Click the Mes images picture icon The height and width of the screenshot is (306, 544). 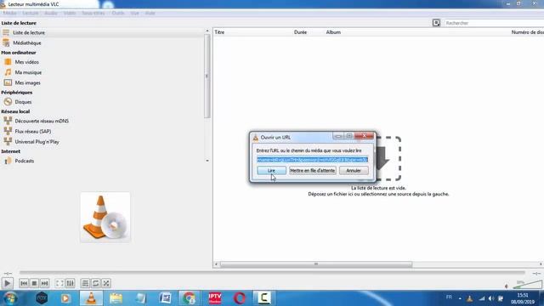8,83
